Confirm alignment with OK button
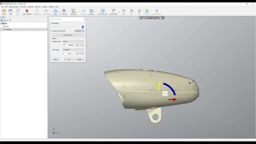The height and width of the screenshot is (144, 256). 69,60
